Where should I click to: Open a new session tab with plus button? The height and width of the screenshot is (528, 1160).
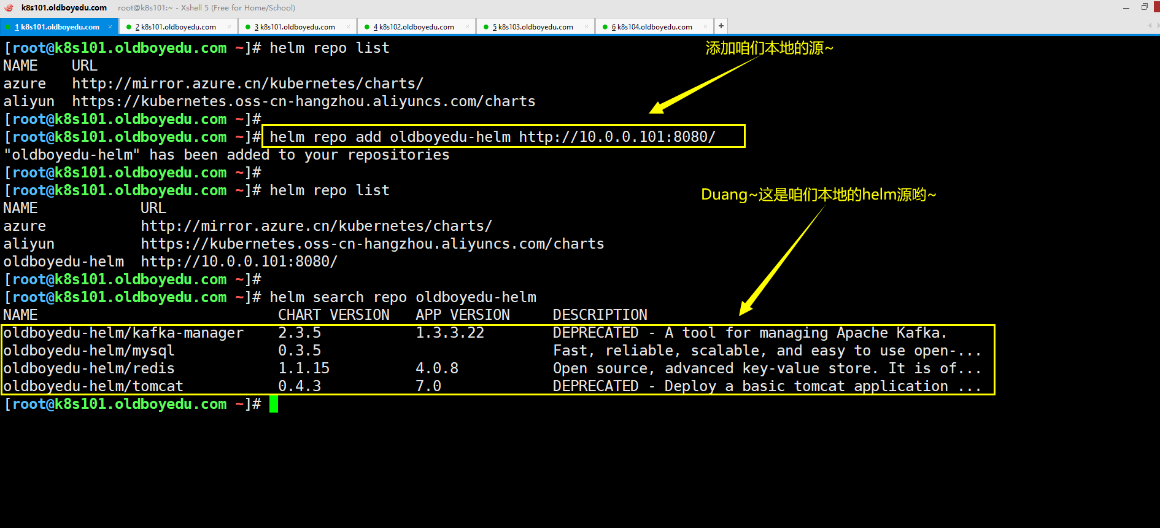[x=721, y=26]
